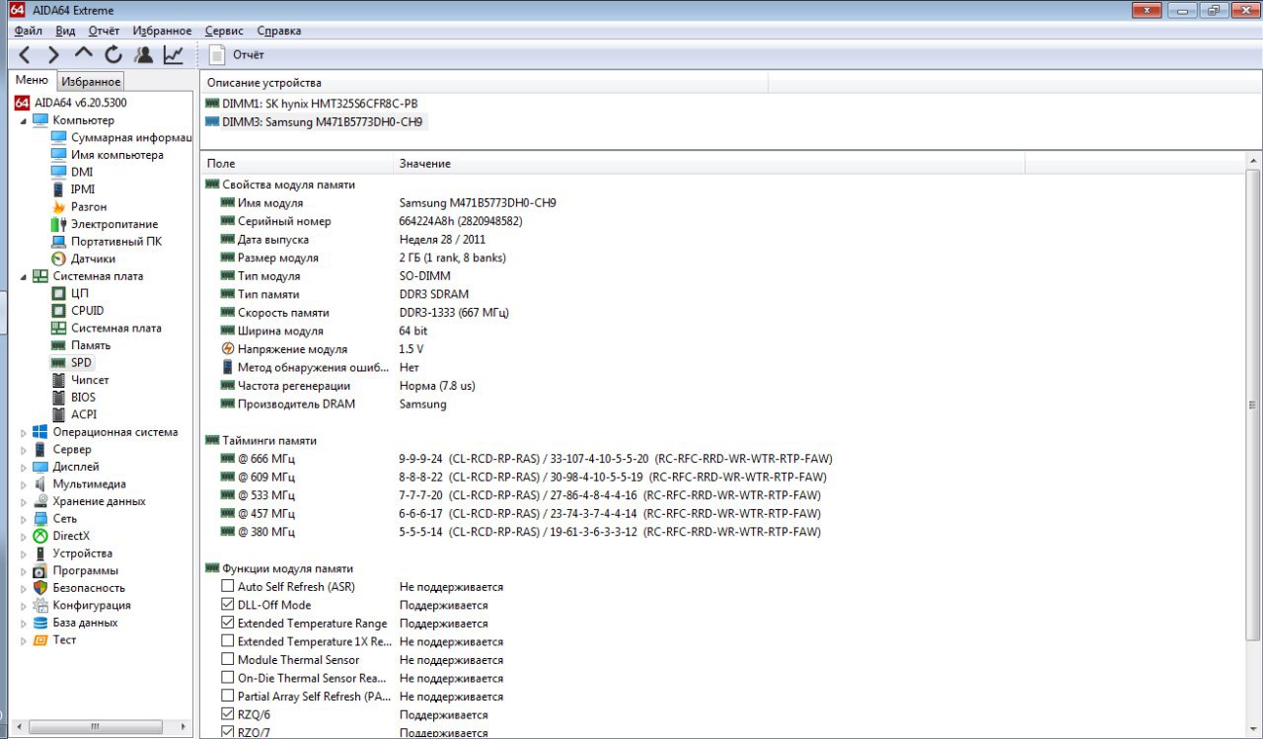Expand the Хранение данных node
Screen dimensions: 1263x739
(x=24, y=501)
